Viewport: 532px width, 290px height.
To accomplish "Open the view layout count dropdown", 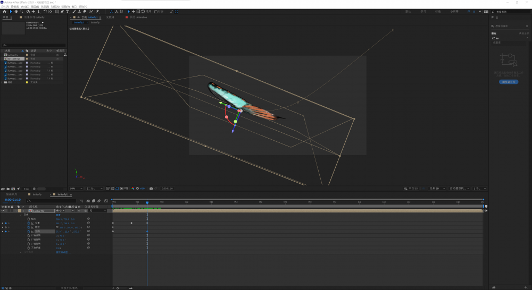I will [480, 189].
